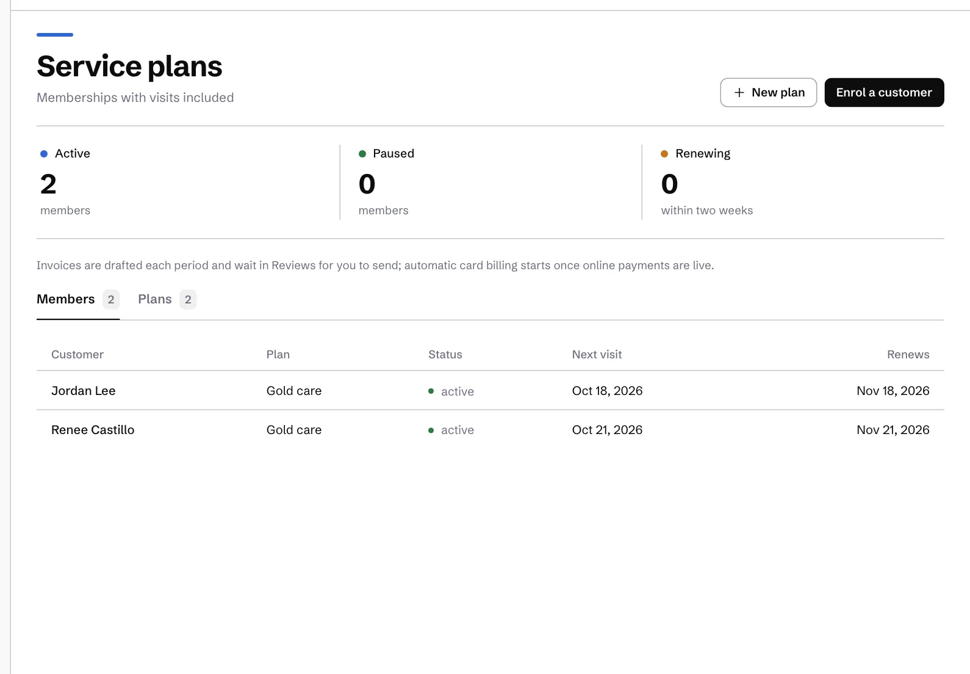
Task: Click Renee Castillo's green active status dot
Action: 431,430
